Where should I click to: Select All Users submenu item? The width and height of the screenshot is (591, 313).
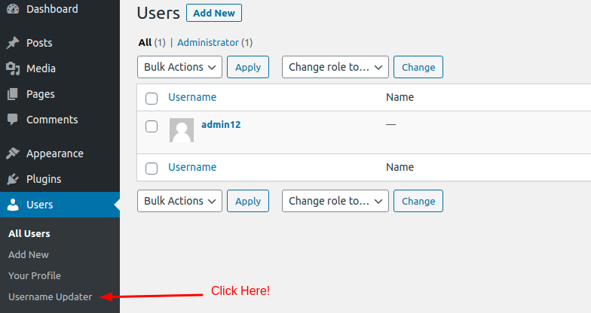tap(29, 233)
